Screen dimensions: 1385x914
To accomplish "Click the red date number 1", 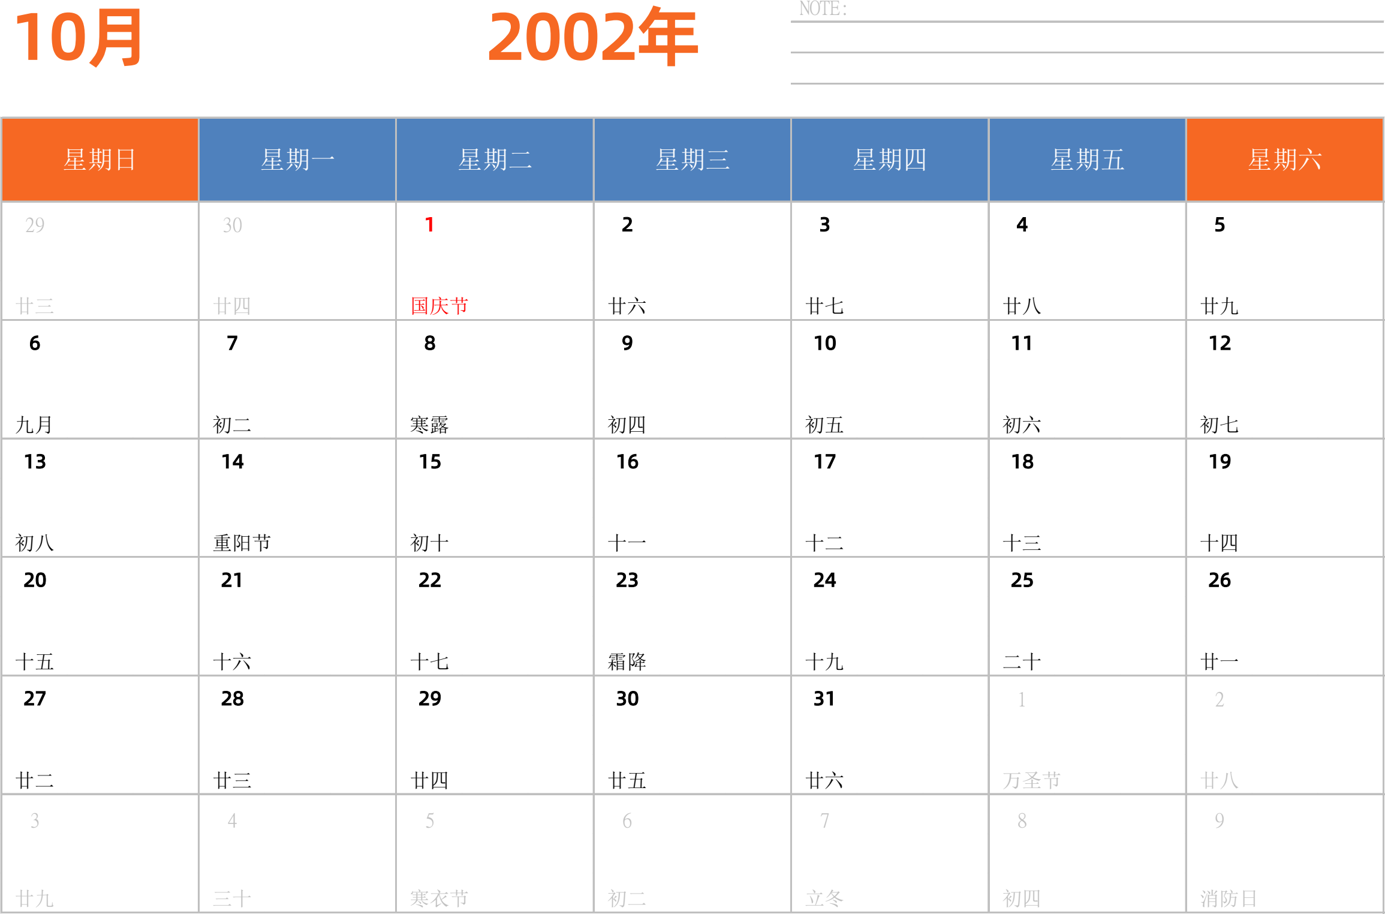I will tap(429, 225).
